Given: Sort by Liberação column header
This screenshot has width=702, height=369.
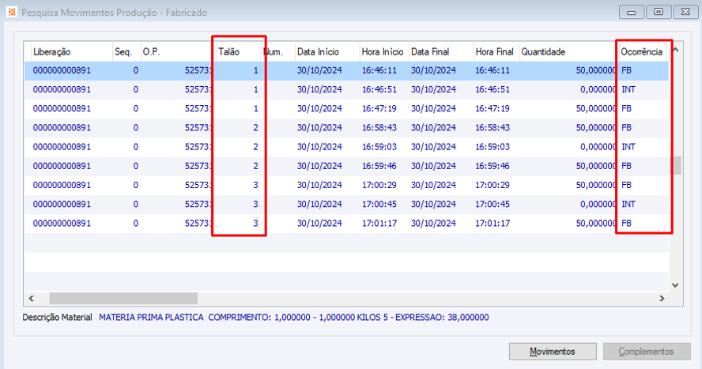Looking at the screenshot, I should pos(71,52).
